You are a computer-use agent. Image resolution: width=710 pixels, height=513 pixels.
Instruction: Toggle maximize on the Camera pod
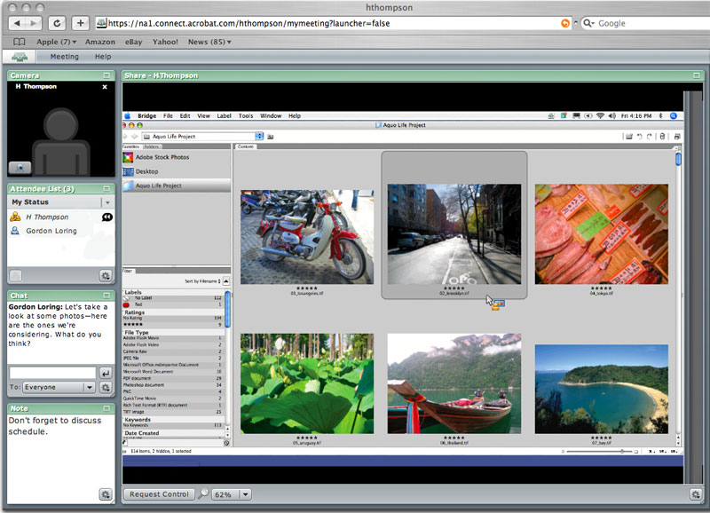click(106, 76)
